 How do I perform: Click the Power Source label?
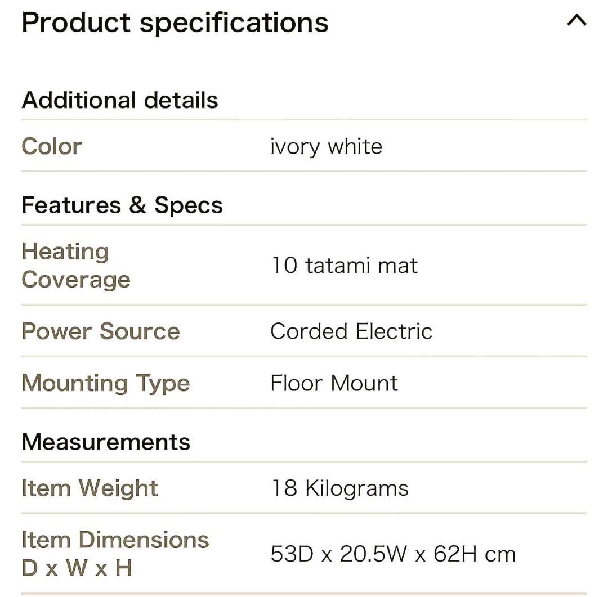tap(100, 331)
